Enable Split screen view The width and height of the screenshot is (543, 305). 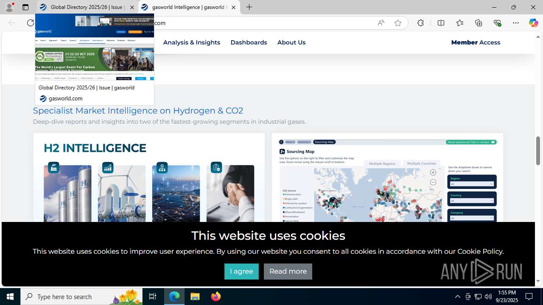click(x=441, y=23)
